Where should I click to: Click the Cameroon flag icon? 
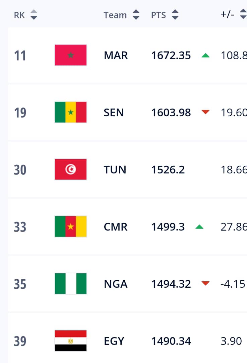coord(71,227)
